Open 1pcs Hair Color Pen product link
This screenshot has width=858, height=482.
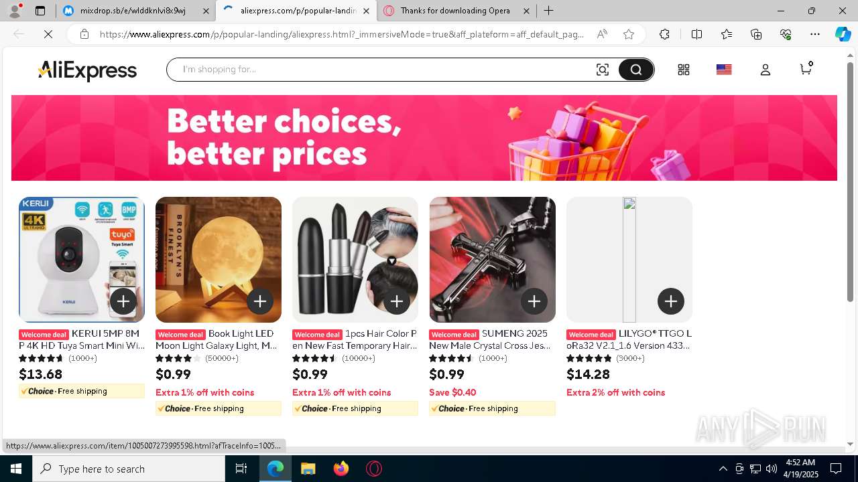(355, 339)
